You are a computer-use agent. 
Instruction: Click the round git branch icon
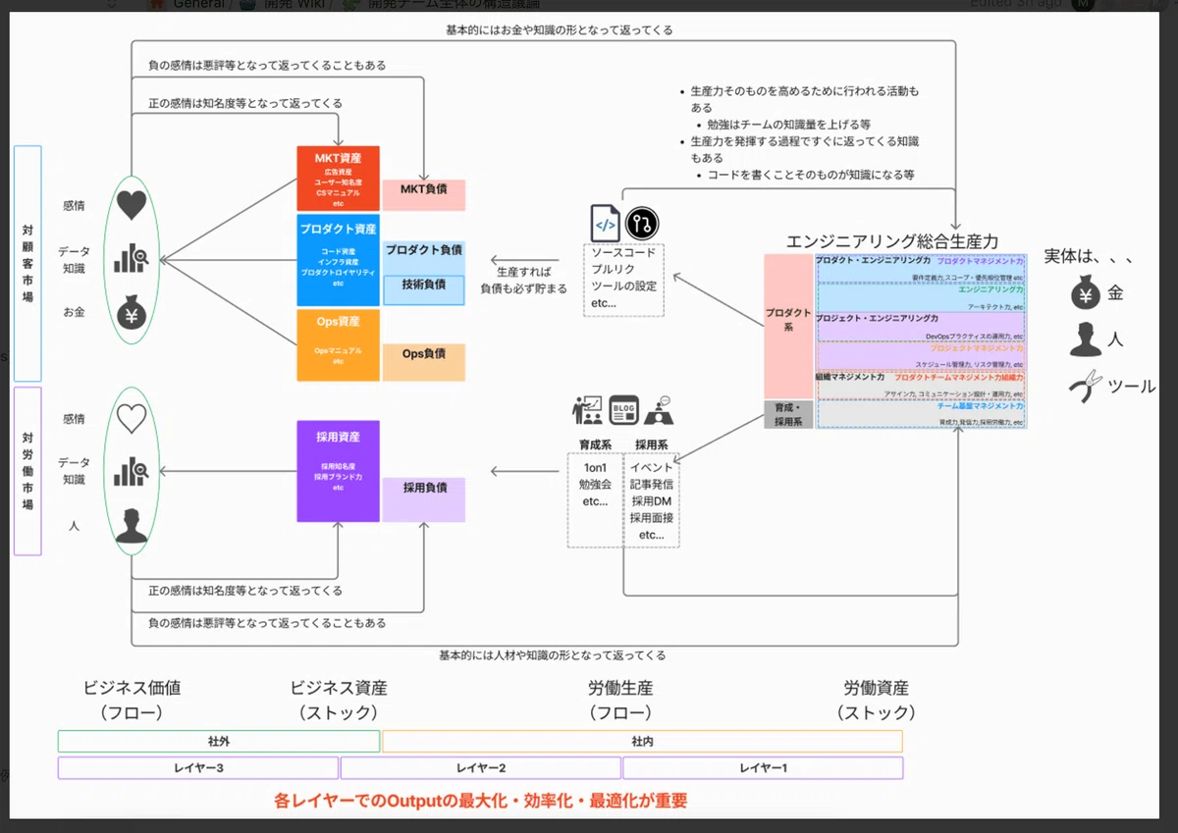coord(643,224)
